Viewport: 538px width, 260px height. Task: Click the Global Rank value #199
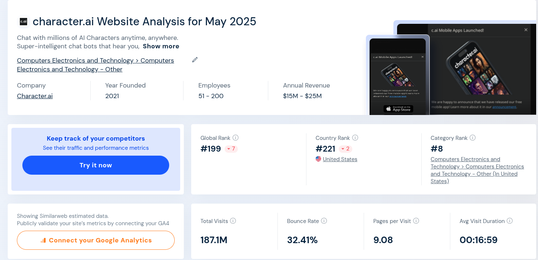click(211, 149)
